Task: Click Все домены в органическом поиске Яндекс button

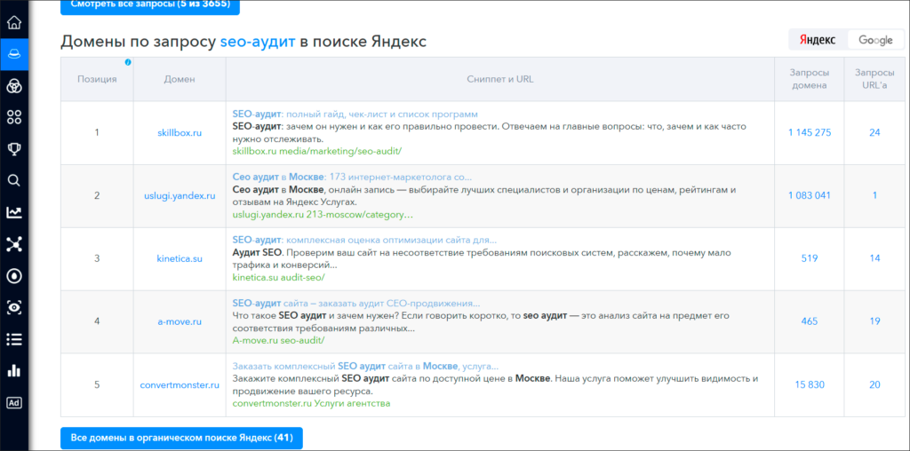Action: [181, 439]
